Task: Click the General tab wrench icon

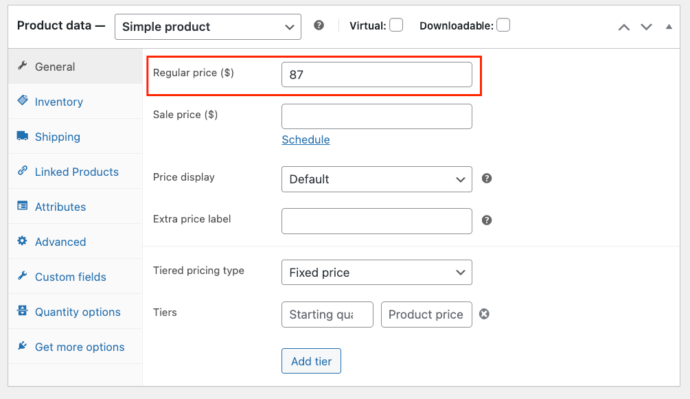Action: (x=23, y=66)
